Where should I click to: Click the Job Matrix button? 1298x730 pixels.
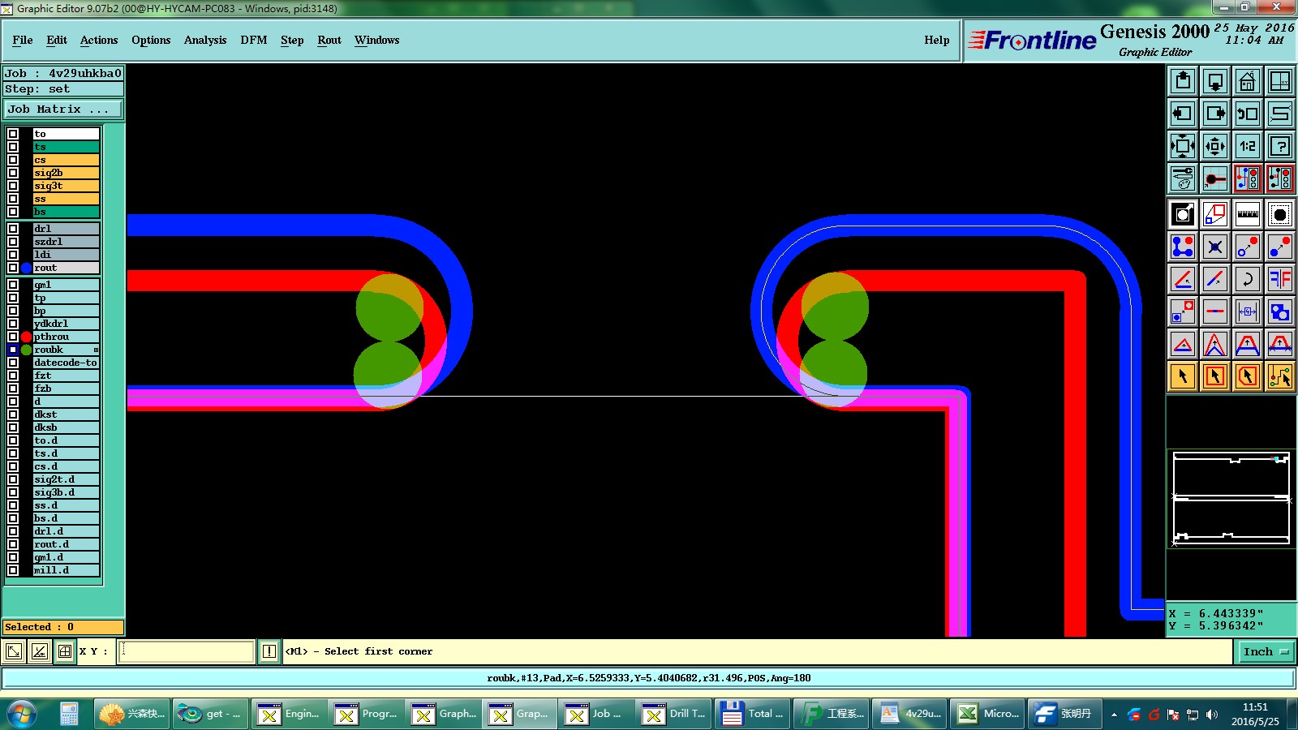[63, 109]
